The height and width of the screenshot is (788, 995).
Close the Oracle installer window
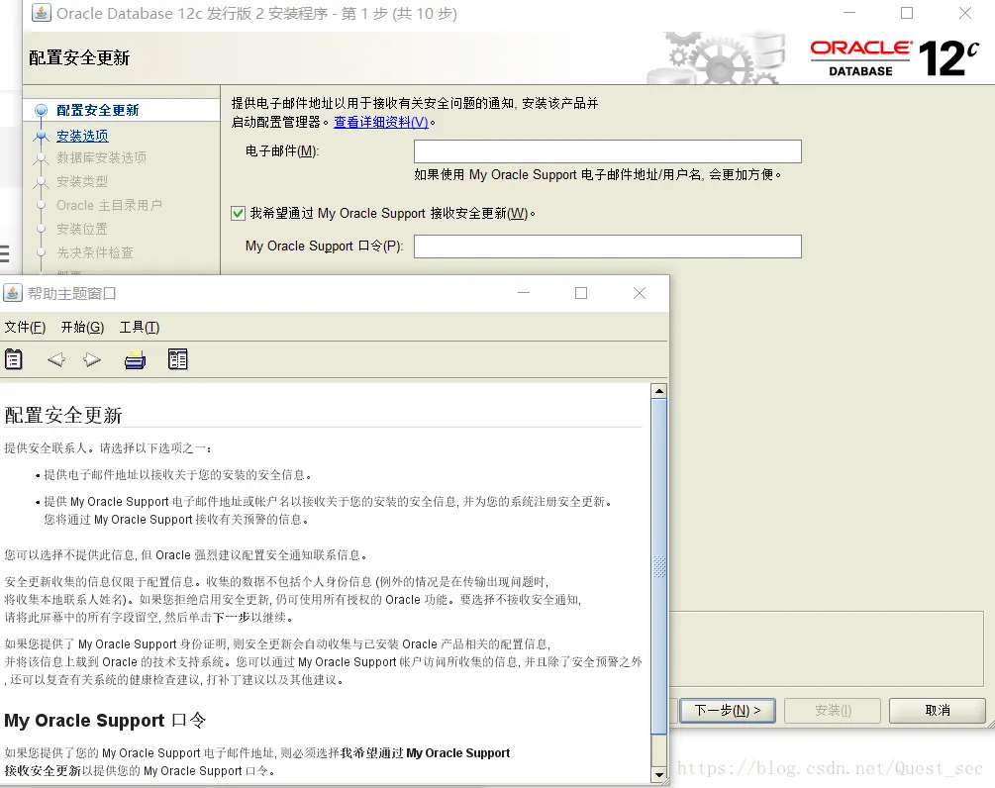tap(965, 13)
